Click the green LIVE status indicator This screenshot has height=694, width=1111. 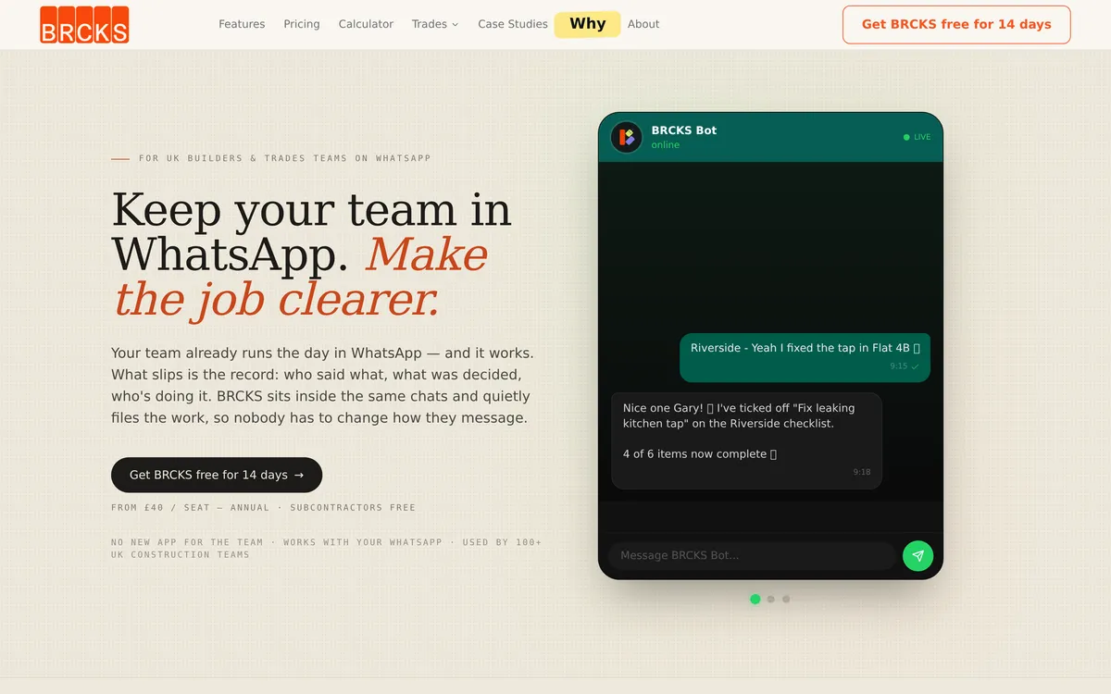click(917, 137)
